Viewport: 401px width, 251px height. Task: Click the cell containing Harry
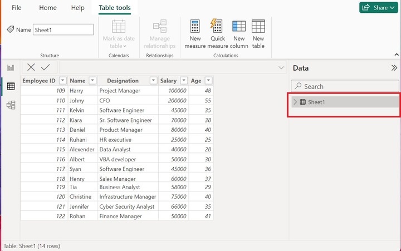(83, 91)
